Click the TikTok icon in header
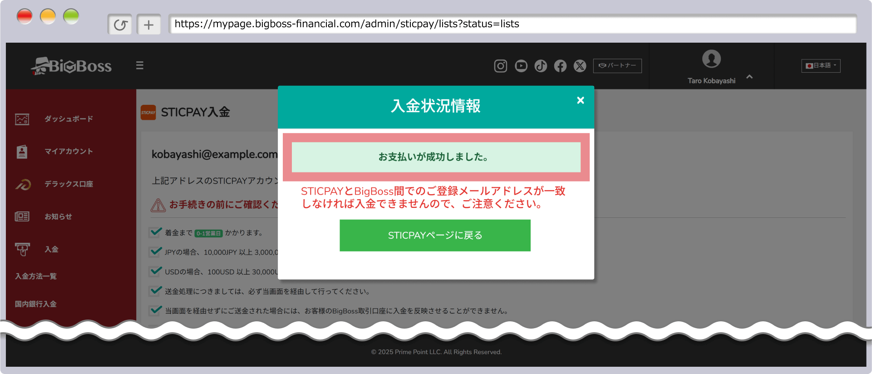 tap(541, 66)
